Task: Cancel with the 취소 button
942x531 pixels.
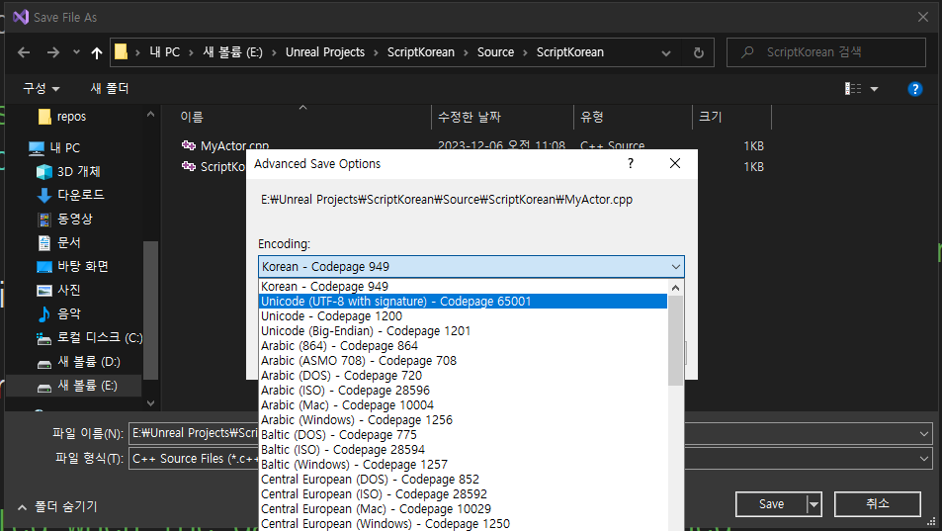Action: [877, 504]
